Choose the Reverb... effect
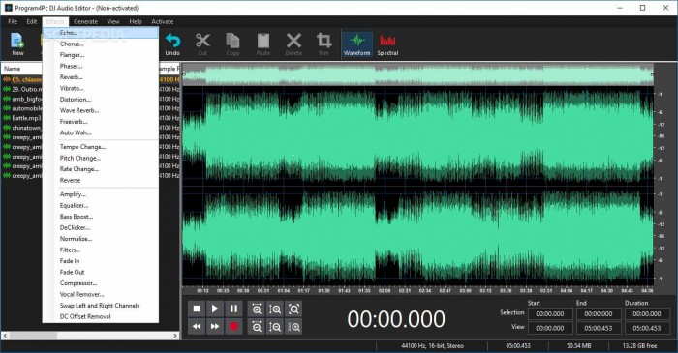Image resolution: width=678 pixels, height=353 pixels. click(x=101, y=77)
